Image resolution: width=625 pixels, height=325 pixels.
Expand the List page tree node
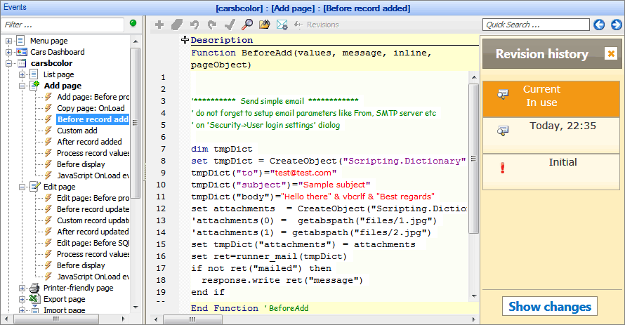[22, 74]
